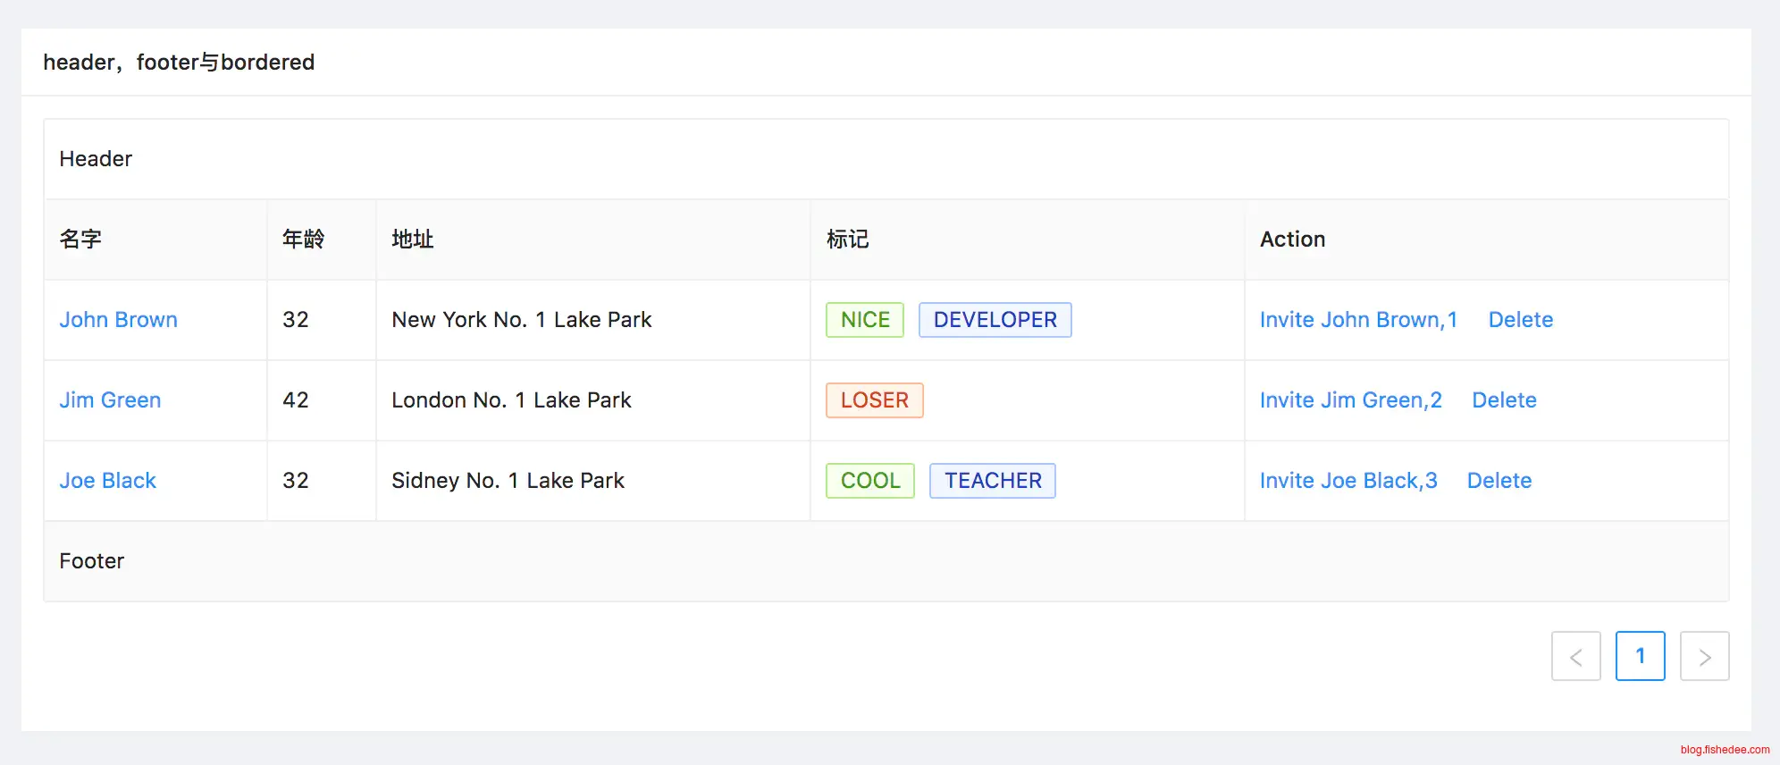
Task: Go to the previous page arrow
Action: click(x=1575, y=657)
